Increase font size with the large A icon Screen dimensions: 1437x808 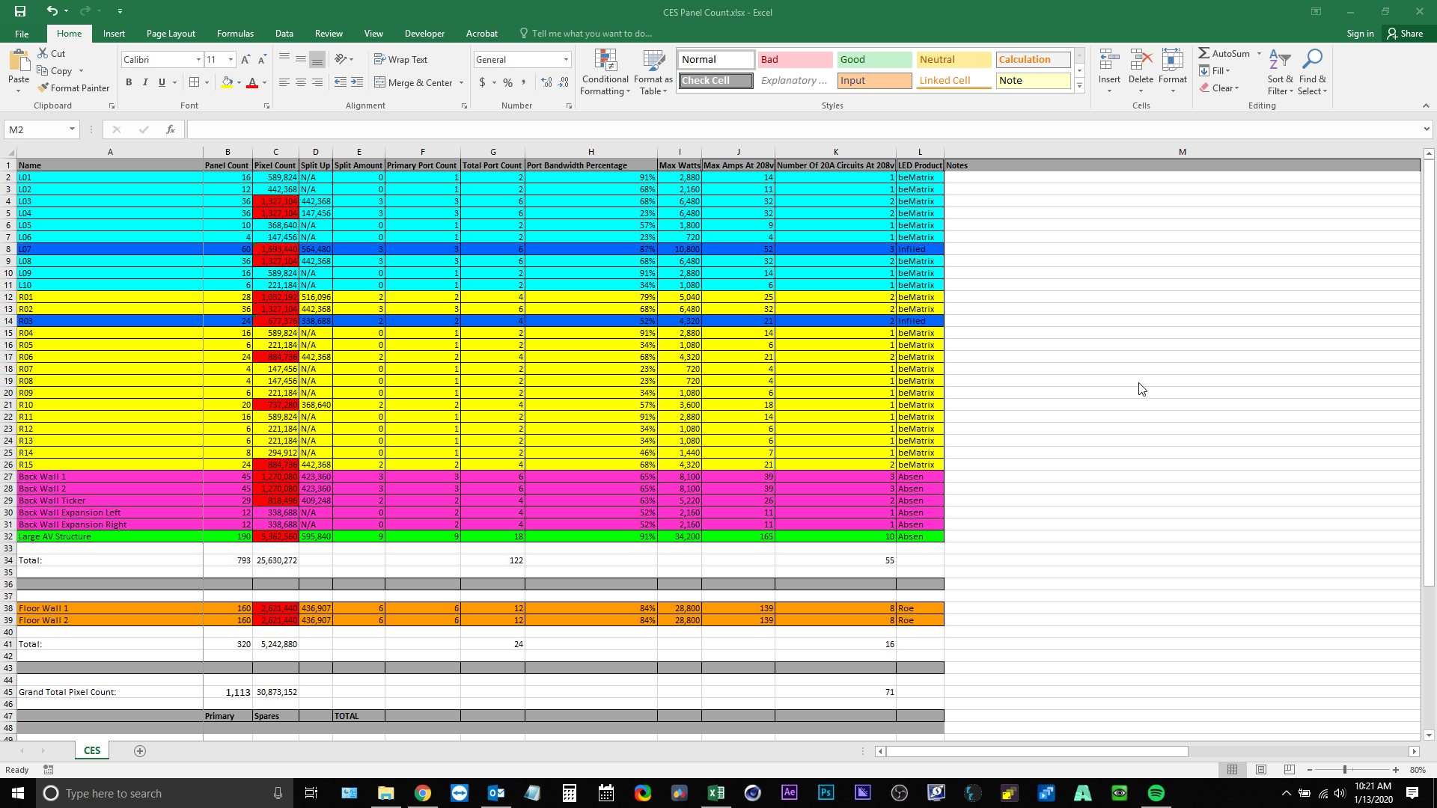245,59
